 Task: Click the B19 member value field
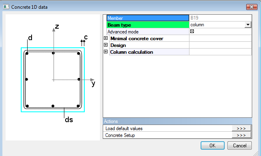pos(220,18)
